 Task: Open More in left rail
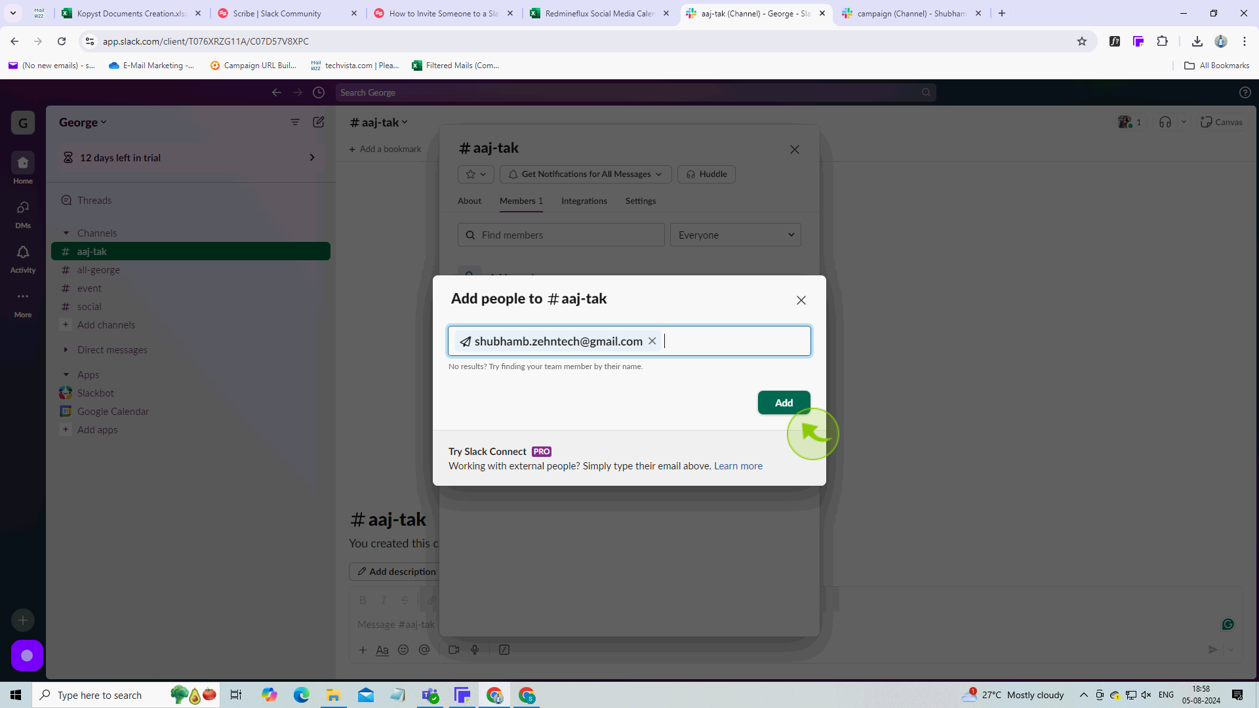click(23, 304)
